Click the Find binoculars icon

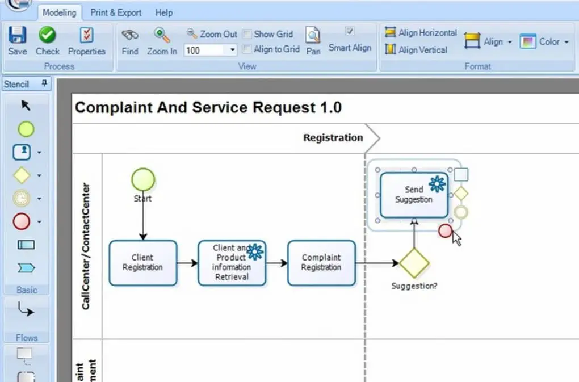130,36
